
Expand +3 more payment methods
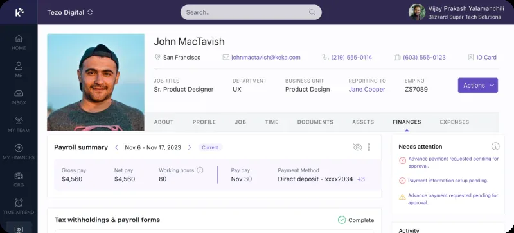[x=361, y=179]
